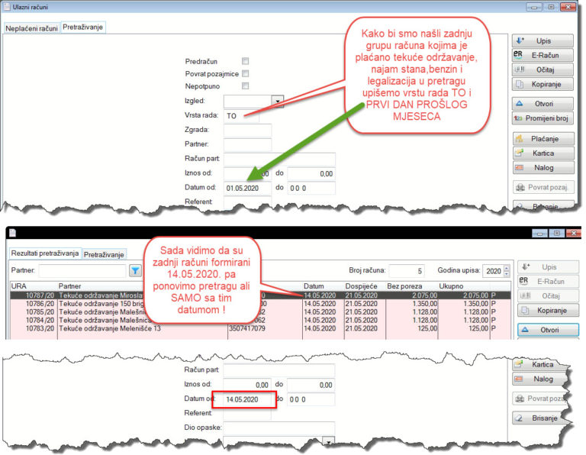
Task: Click the Promijeni broj button icon
Action: click(520, 118)
